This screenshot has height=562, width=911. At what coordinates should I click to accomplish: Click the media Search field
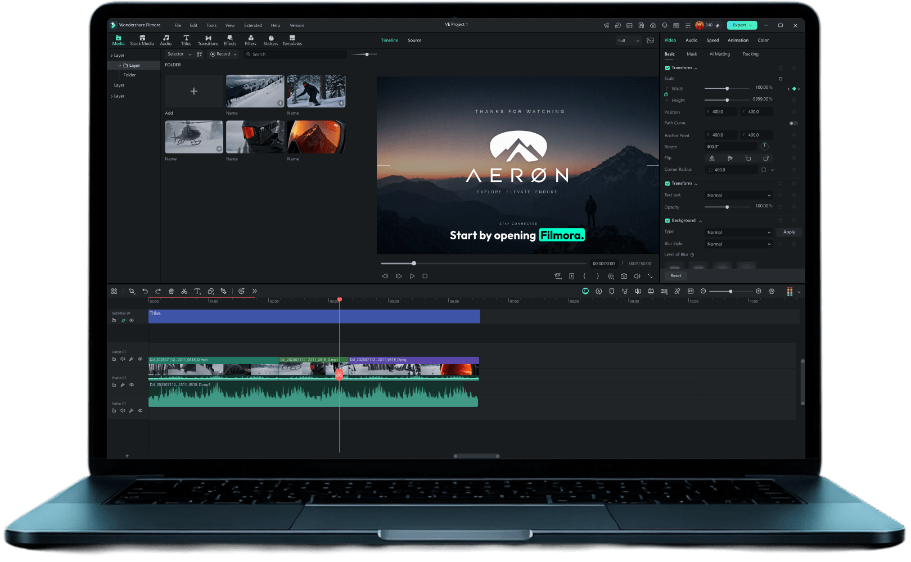click(295, 55)
